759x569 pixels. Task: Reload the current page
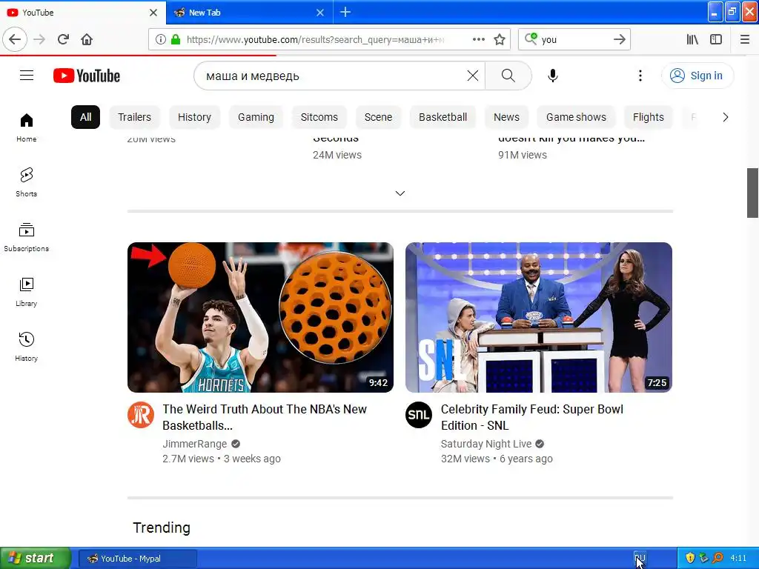pyautogui.click(x=63, y=39)
